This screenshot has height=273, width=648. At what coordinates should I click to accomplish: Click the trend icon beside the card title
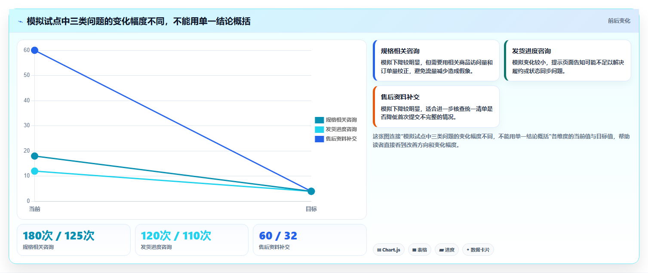[20, 21]
